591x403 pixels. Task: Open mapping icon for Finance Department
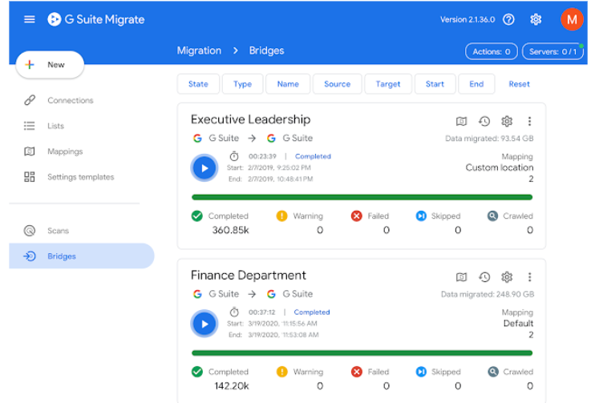(x=461, y=277)
